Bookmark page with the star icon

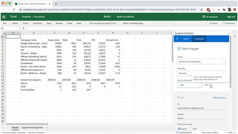(x=202, y=10)
